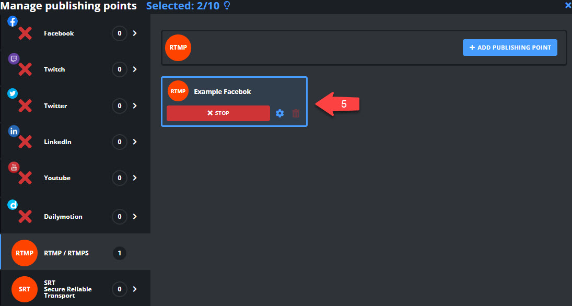
Task: Click the lightbulb hint icon
Action: tap(227, 6)
